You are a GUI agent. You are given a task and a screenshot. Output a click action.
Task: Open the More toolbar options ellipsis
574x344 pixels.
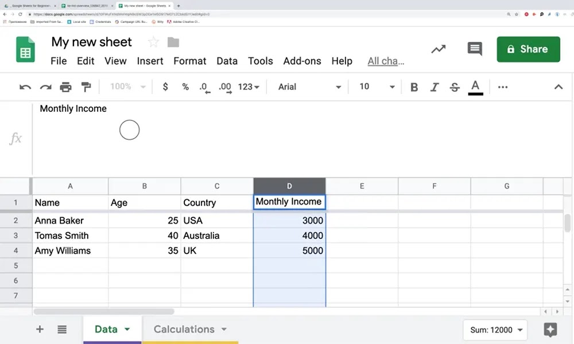[x=503, y=87]
